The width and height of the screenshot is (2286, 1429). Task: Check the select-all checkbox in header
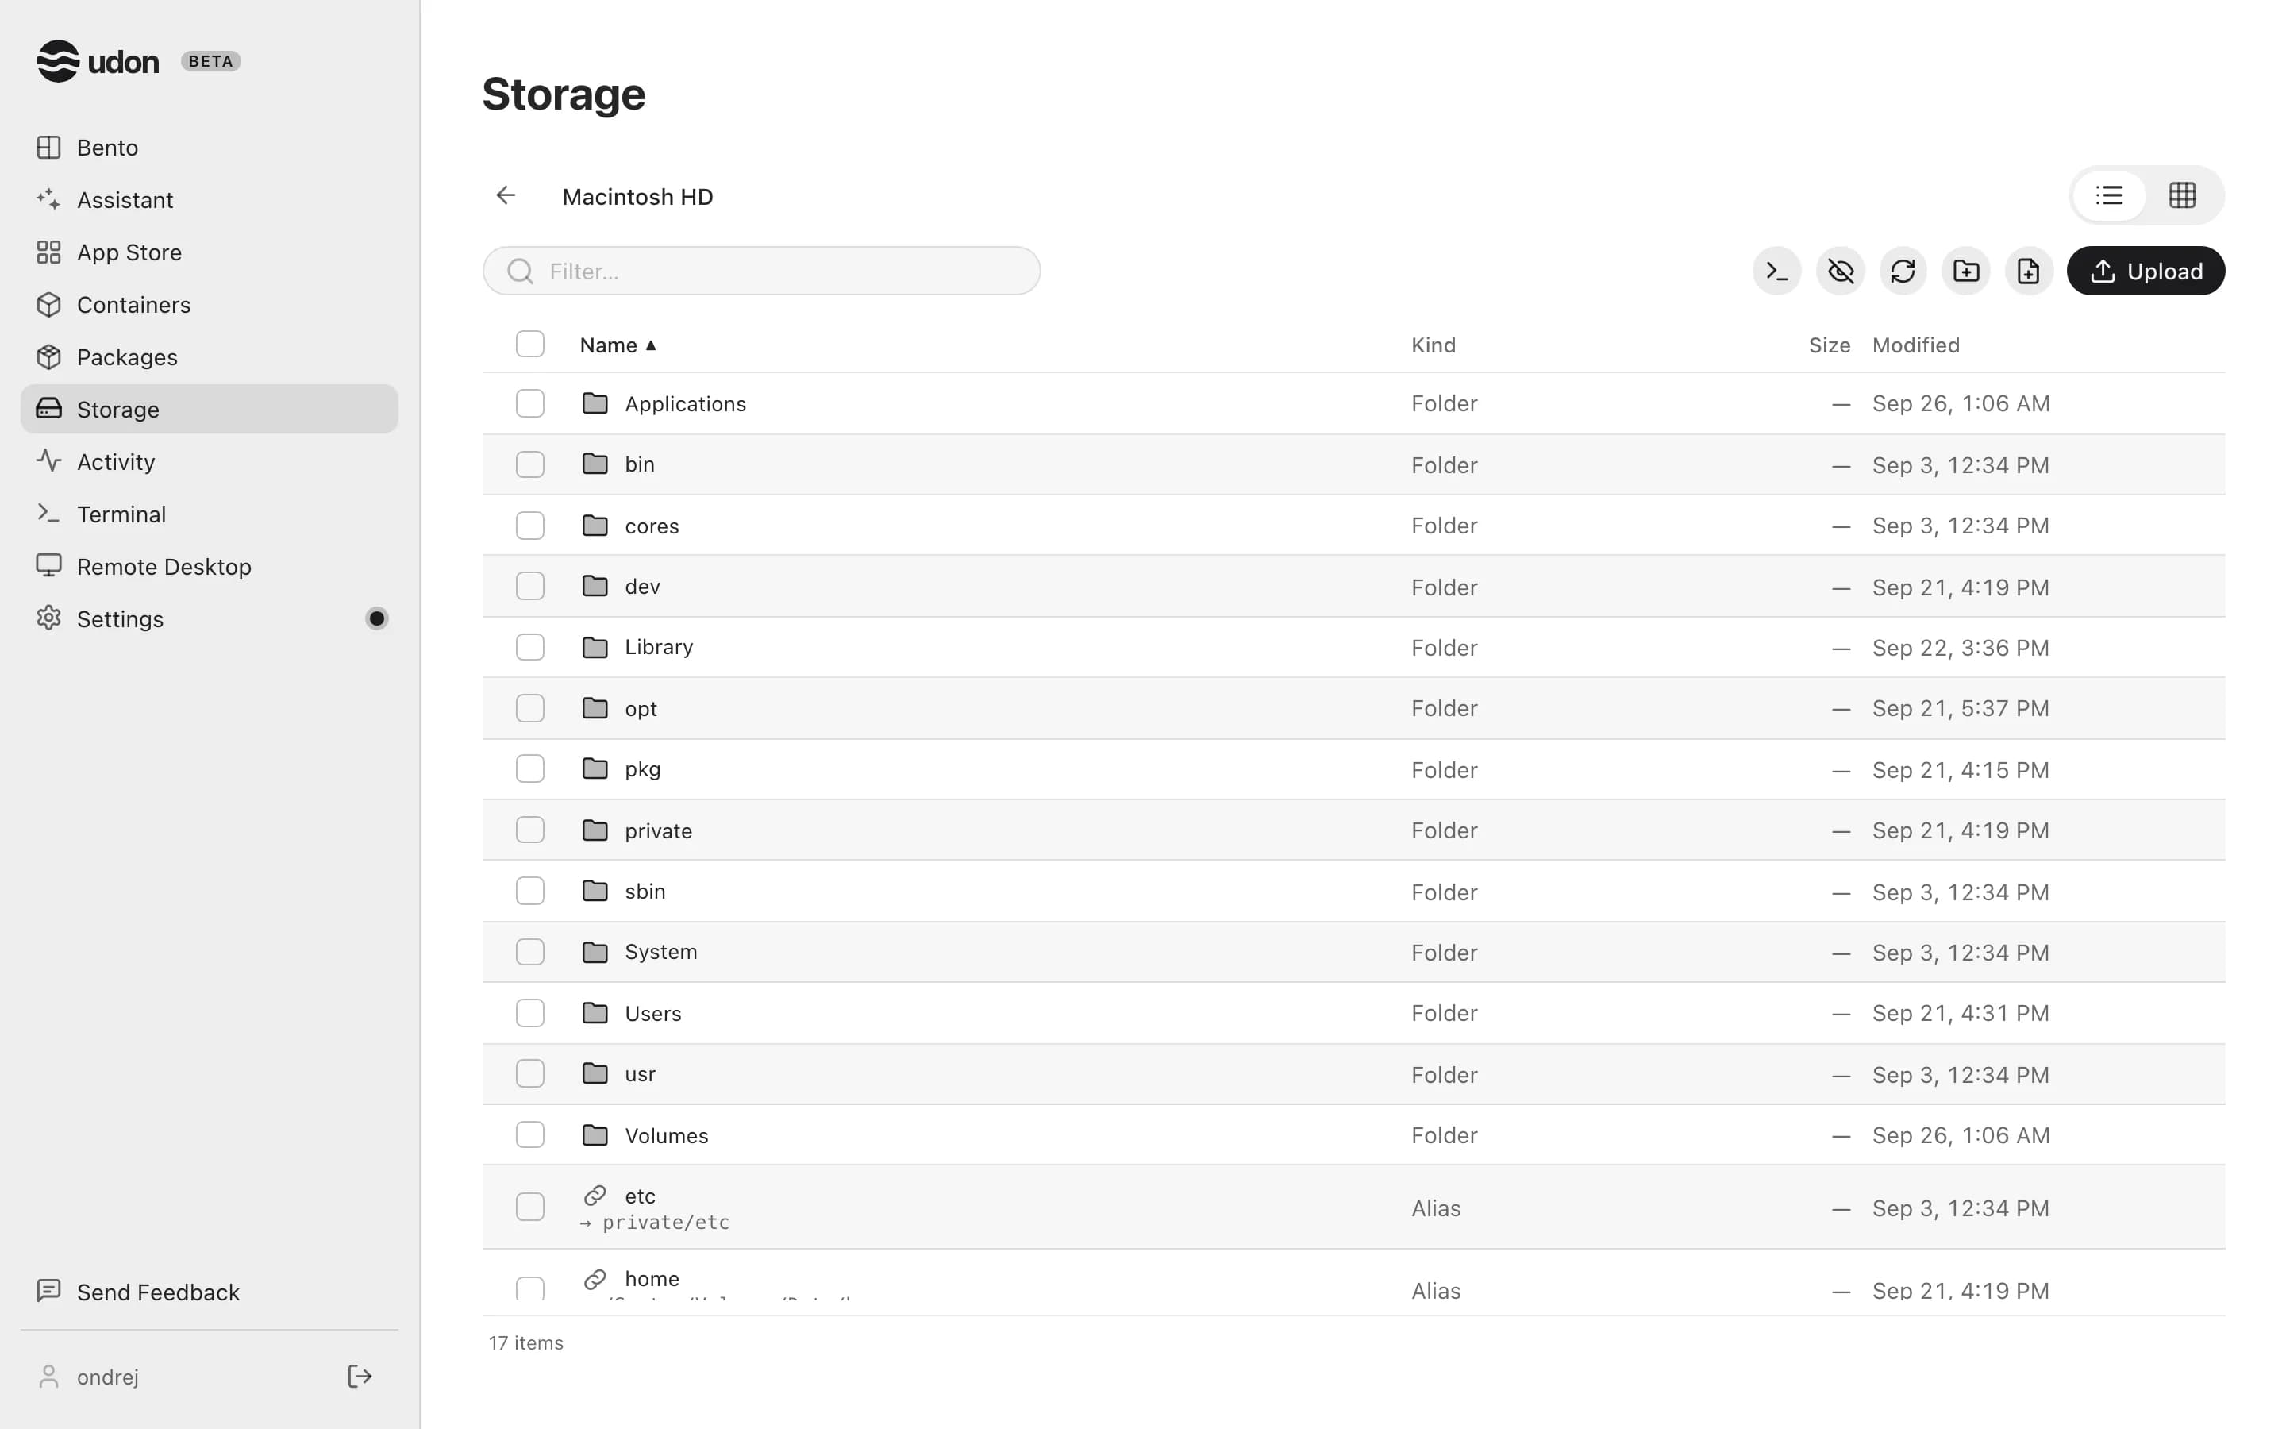click(x=530, y=344)
